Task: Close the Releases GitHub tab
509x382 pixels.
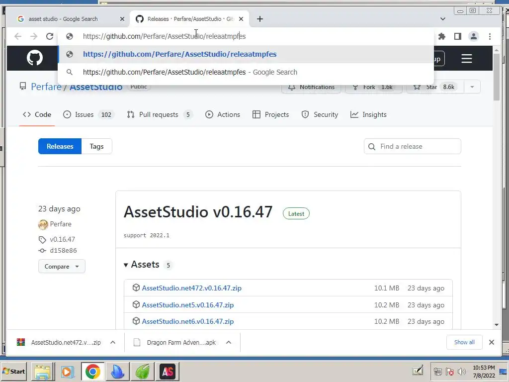Action: [x=241, y=19]
